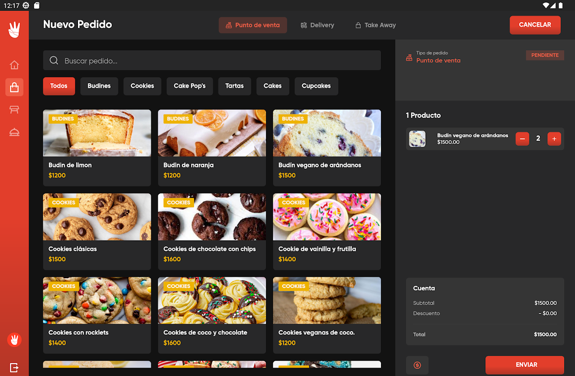
Task: Switch to Take Away order type
Action: pos(376,25)
